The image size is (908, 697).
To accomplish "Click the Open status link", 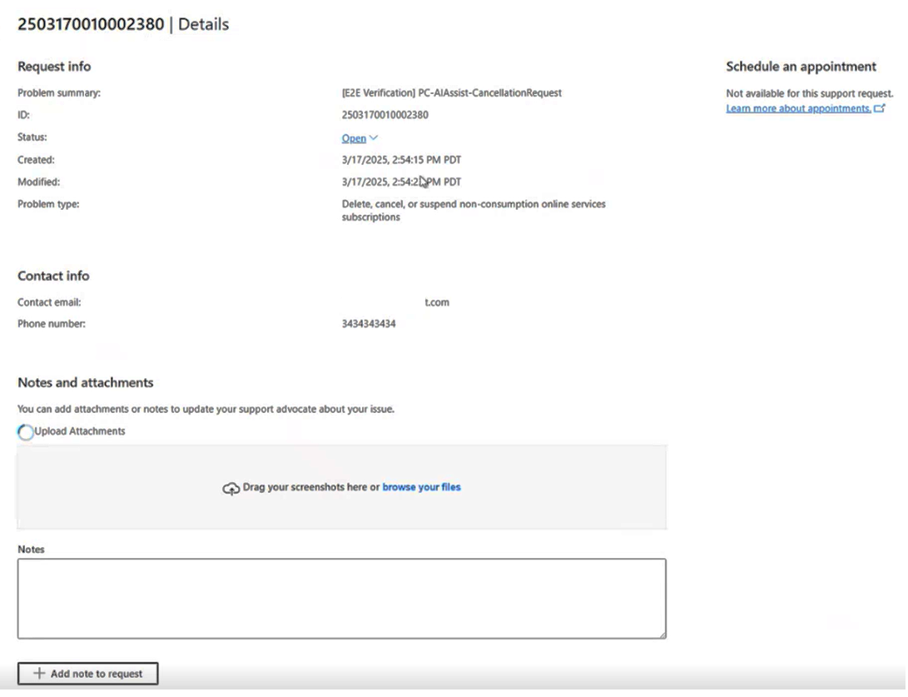I will click(354, 138).
